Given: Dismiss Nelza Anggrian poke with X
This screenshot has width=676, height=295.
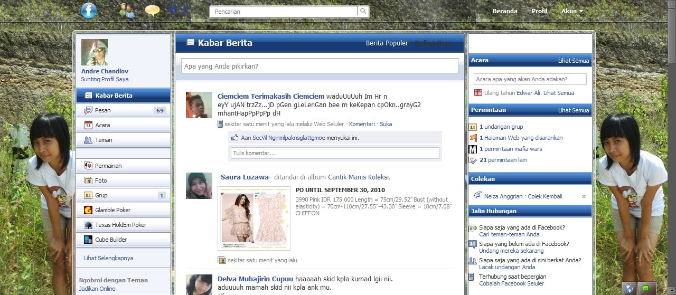Looking at the screenshot, I should pyautogui.click(x=584, y=196).
